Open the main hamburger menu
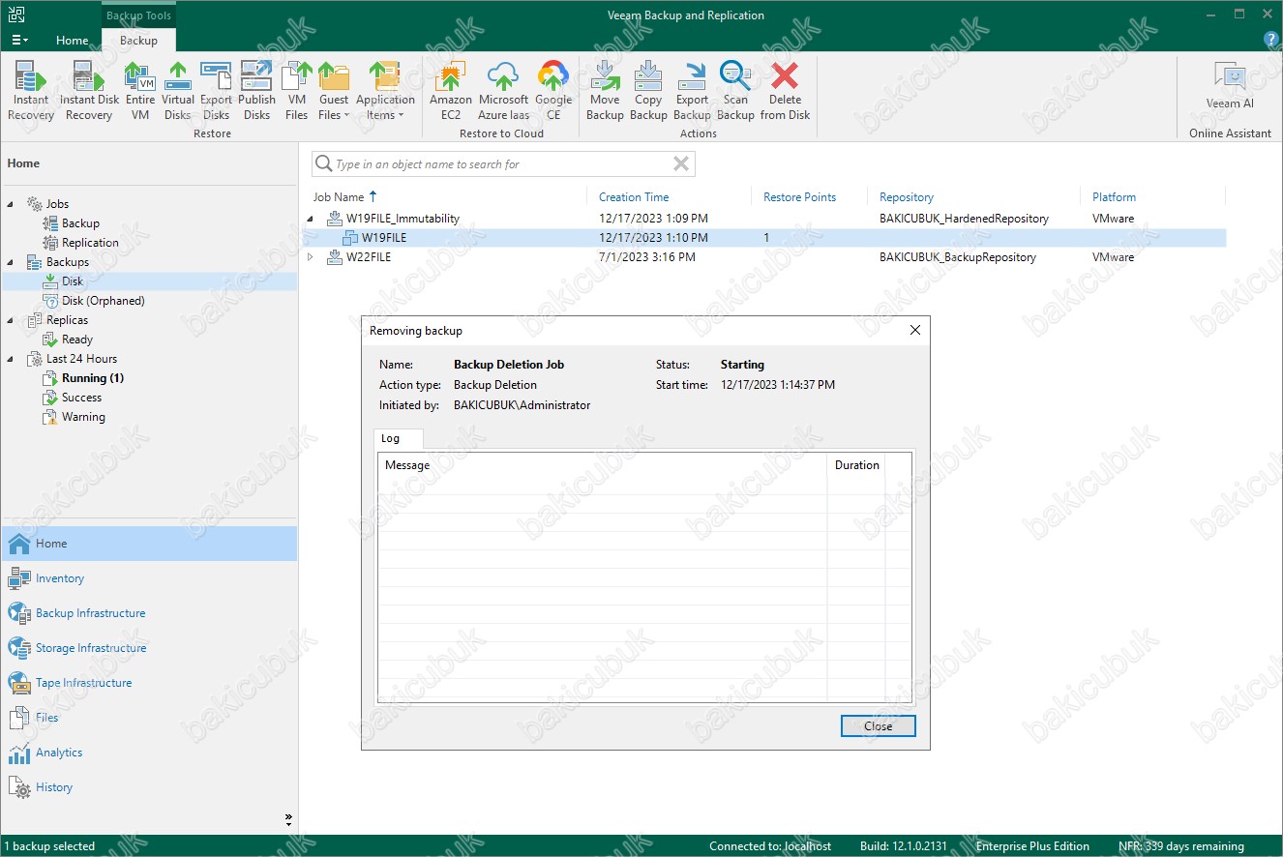Image resolution: width=1283 pixels, height=857 pixels. coord(19,40)
